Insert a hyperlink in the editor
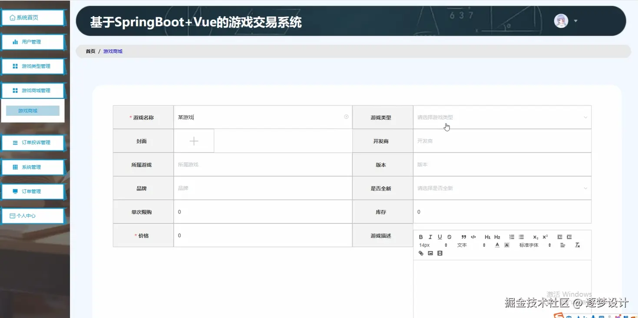 (421, 253)
